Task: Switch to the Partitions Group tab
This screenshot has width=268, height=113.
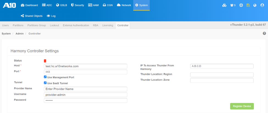Action: pyautogui.click(x=37, y=26)
